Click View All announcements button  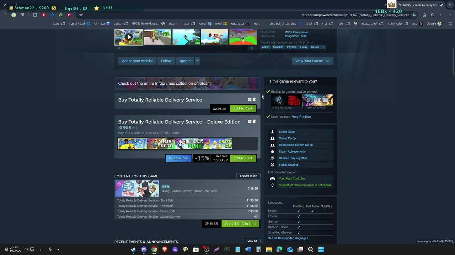[x=252, y=241]
